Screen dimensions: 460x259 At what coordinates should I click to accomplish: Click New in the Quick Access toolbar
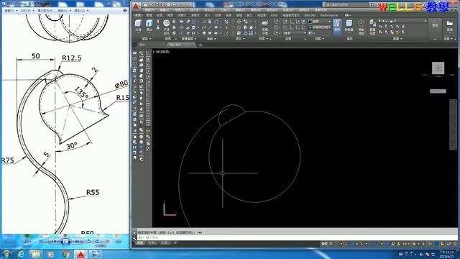[145, 5]
